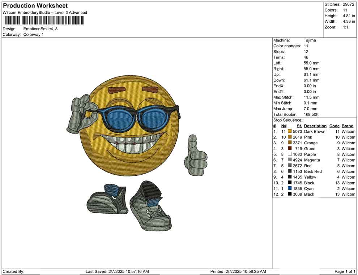Click the Total Bobbin value "169.50ft"

311,114
